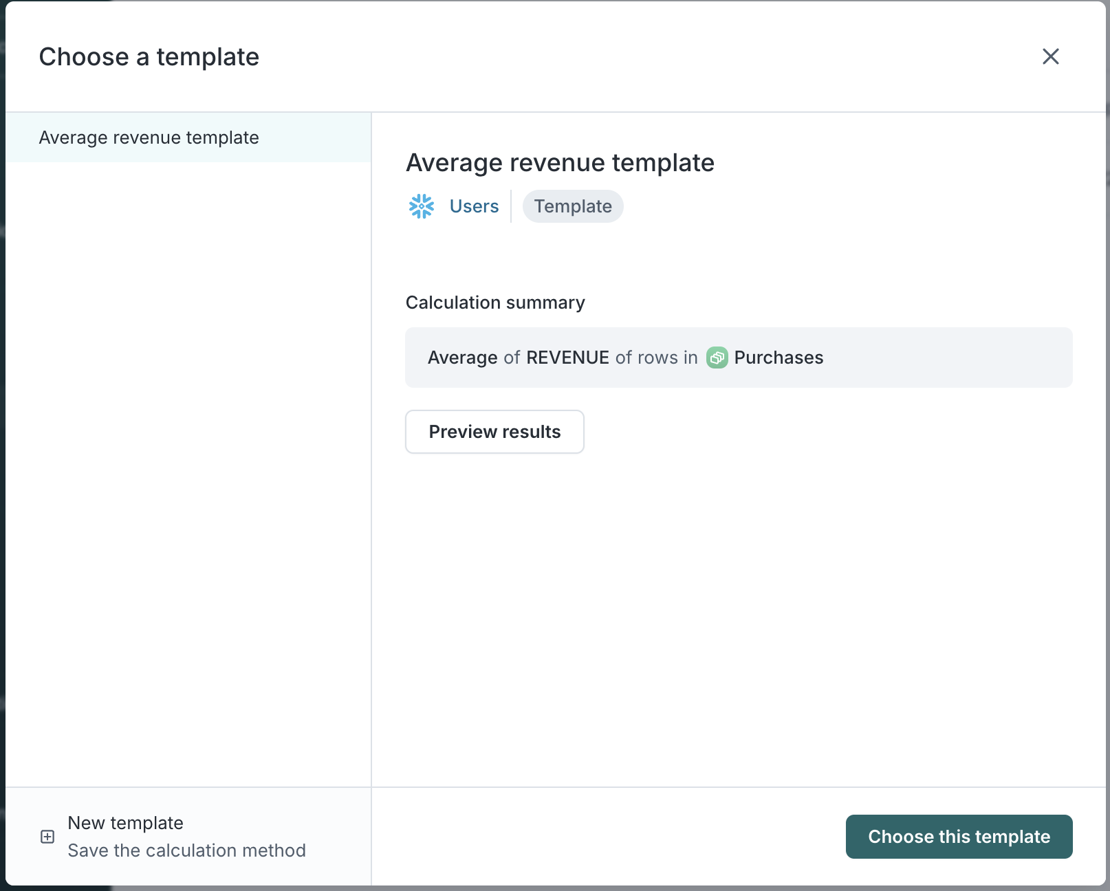Confirm with Choose this template

[959, 837]
